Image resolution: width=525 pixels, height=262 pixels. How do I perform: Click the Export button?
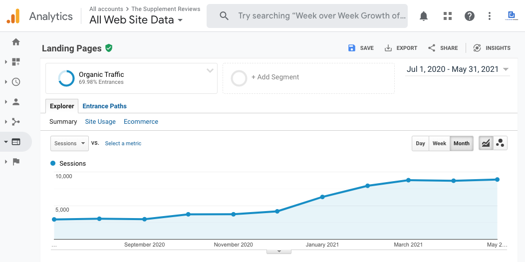pos(401,48)
